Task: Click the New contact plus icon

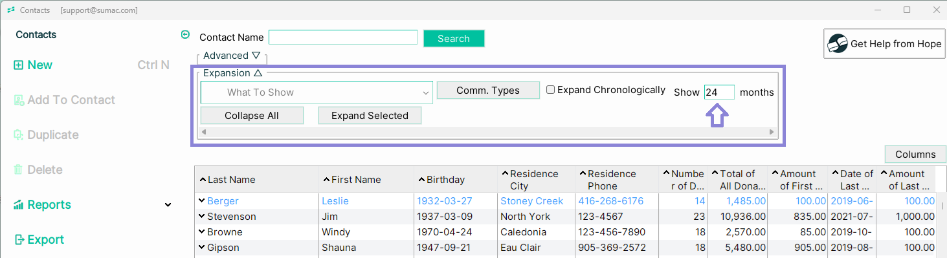Action: (19, 65)
